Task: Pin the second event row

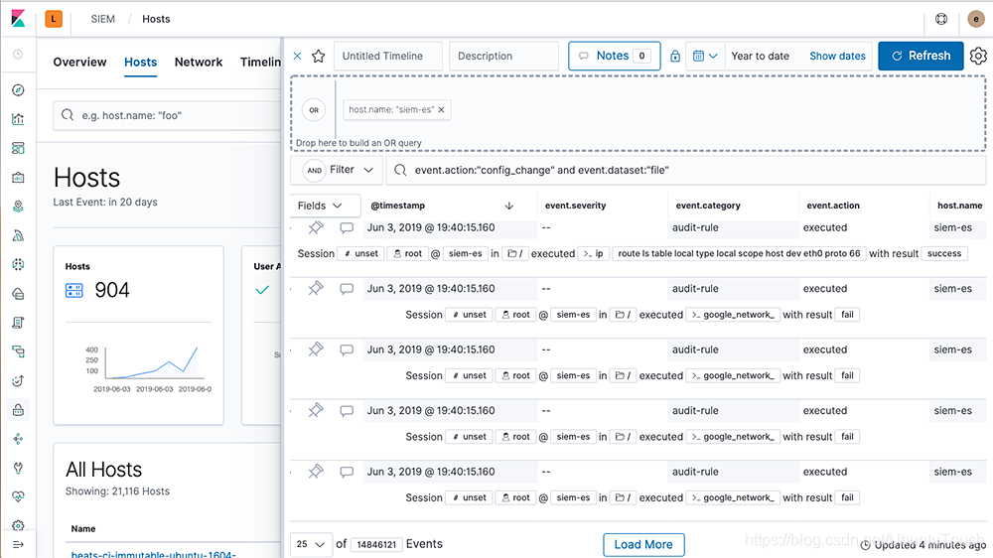Action: pos(316,288)
